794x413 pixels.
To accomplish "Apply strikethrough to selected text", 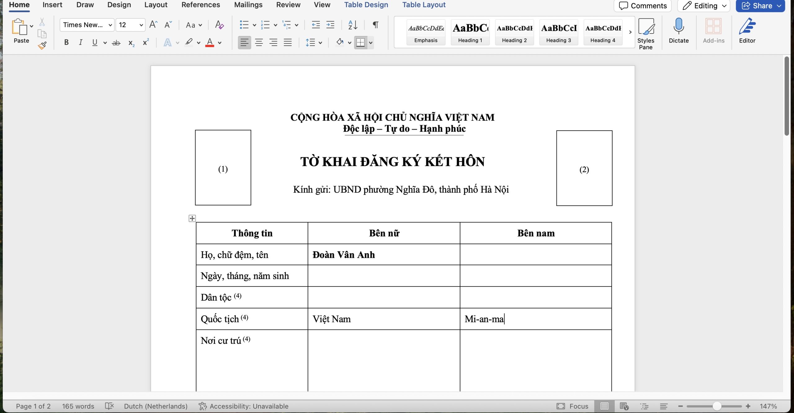I will pyautogui.click(x=116, y=42).
